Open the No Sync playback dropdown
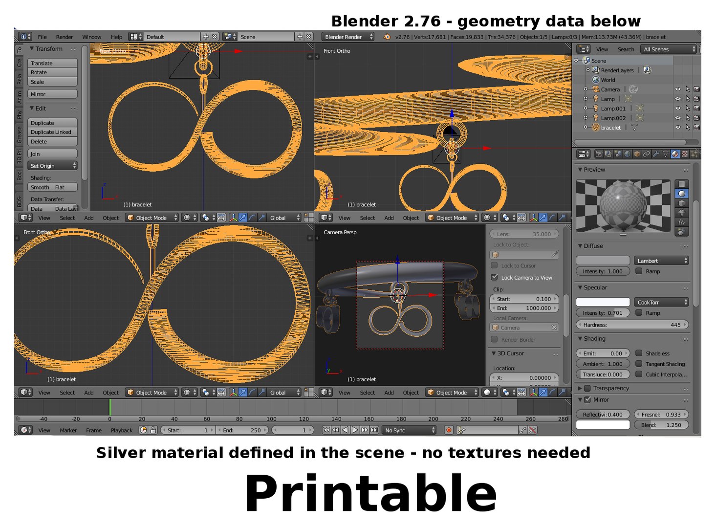Viewport: 716px width, 528px height. (409, 430)
